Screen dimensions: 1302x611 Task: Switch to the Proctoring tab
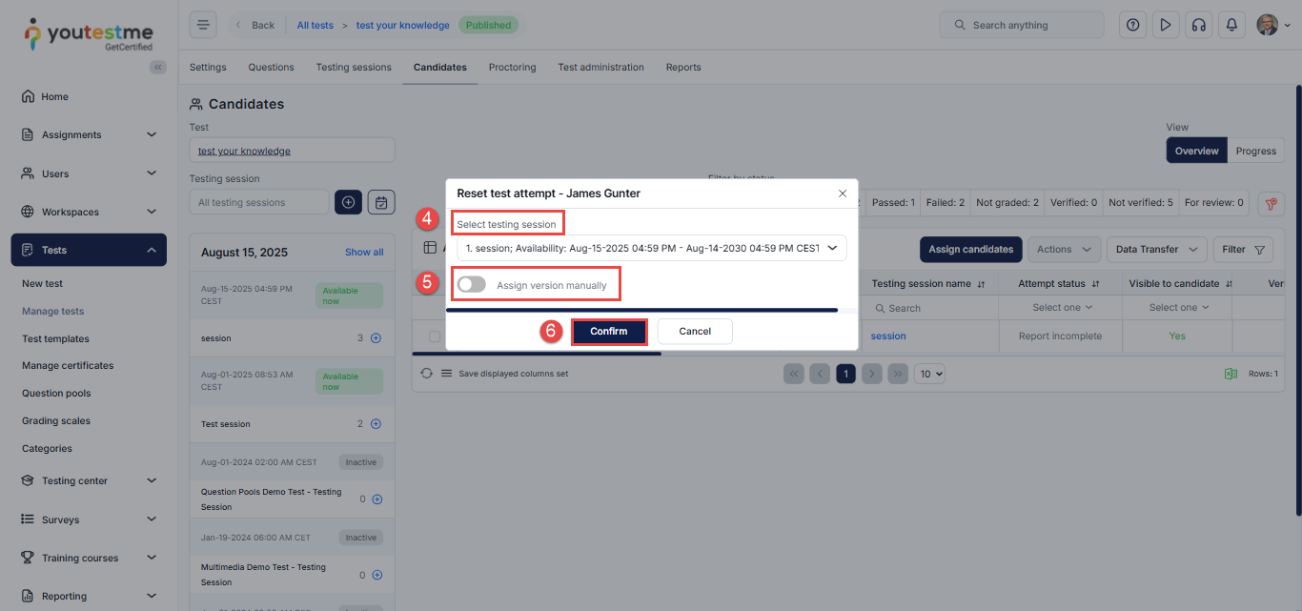(x=512, y=68)
